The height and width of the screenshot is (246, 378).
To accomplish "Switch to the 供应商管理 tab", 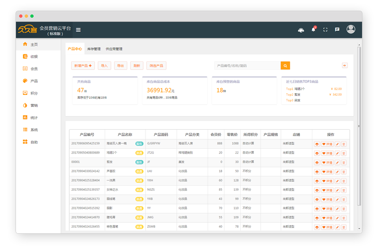I will [x=114, y=49].
